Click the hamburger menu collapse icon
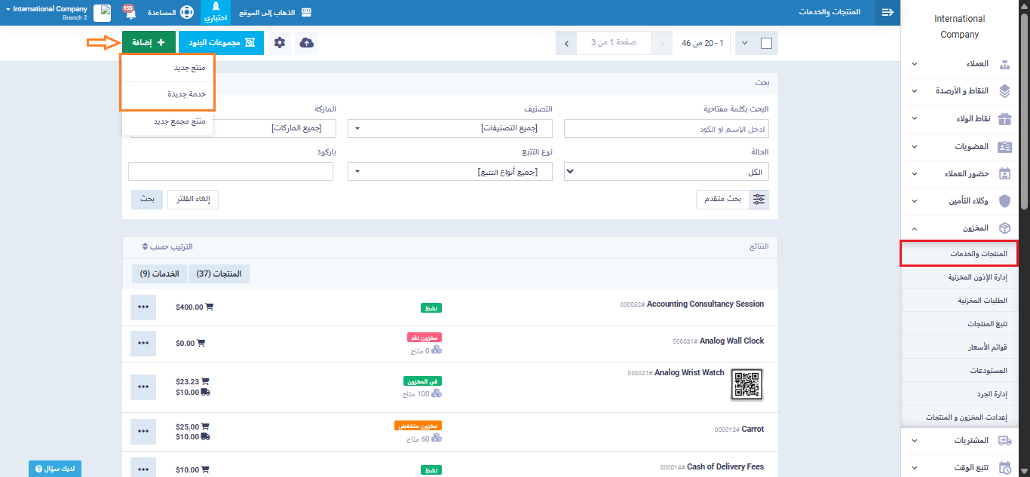Viewport: 1030px width, 477px height. (x=887, y=13)
